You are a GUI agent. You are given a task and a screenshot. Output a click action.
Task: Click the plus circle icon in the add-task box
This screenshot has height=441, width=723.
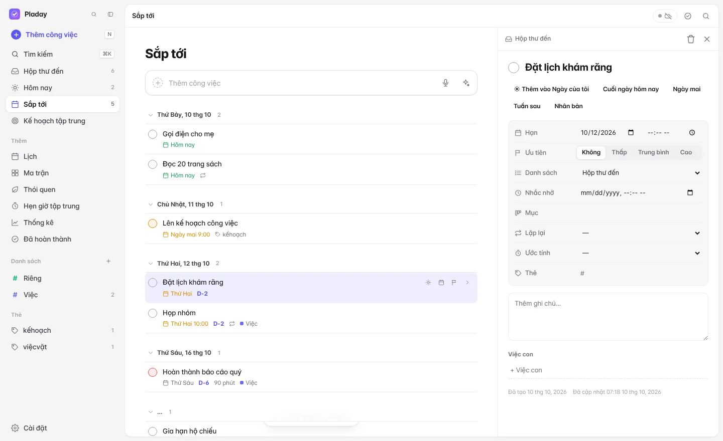point(158,83)
